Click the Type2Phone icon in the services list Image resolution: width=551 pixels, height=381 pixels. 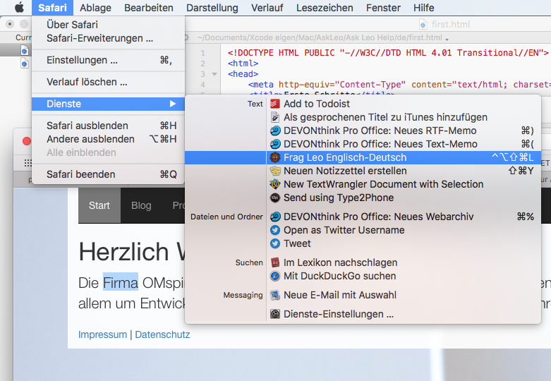pyautogui.click(x=275, y=198)
